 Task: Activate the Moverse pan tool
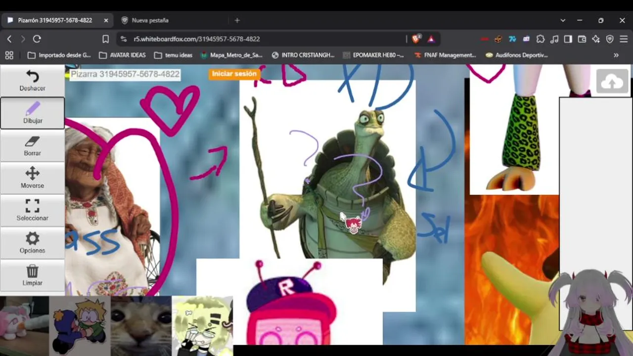point(32,178)
